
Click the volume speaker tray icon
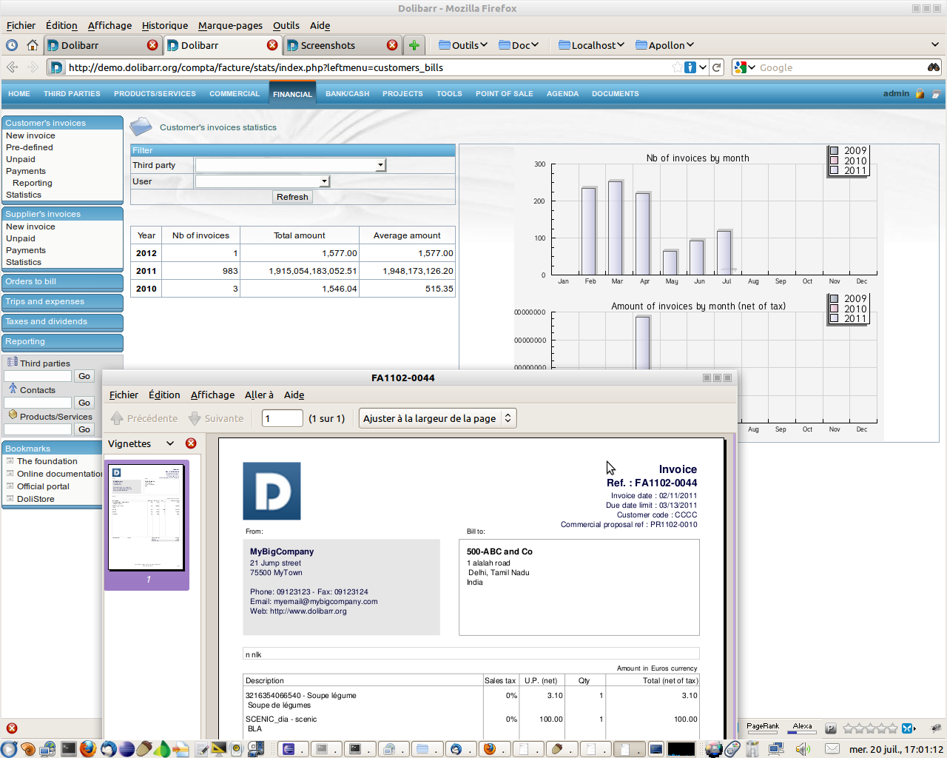[803, 749]
